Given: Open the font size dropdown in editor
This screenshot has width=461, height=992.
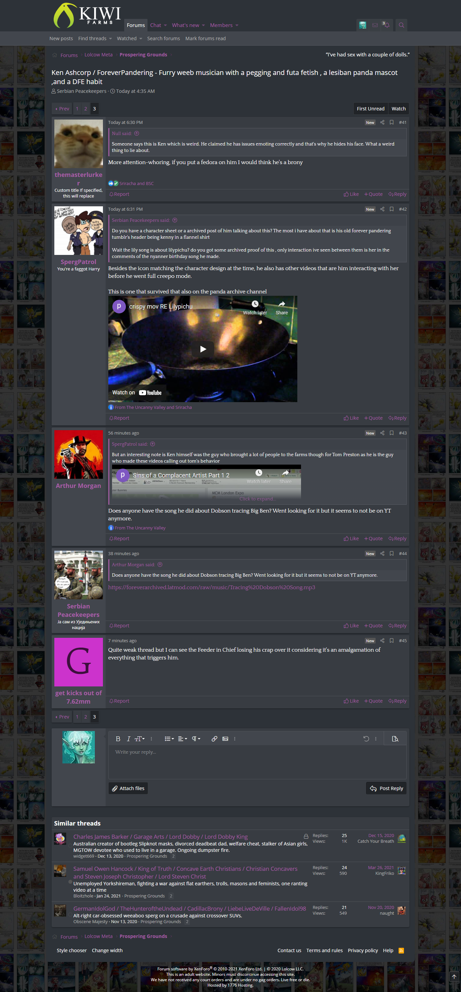Looking at the screenshot, I should [x=140, y=739].
